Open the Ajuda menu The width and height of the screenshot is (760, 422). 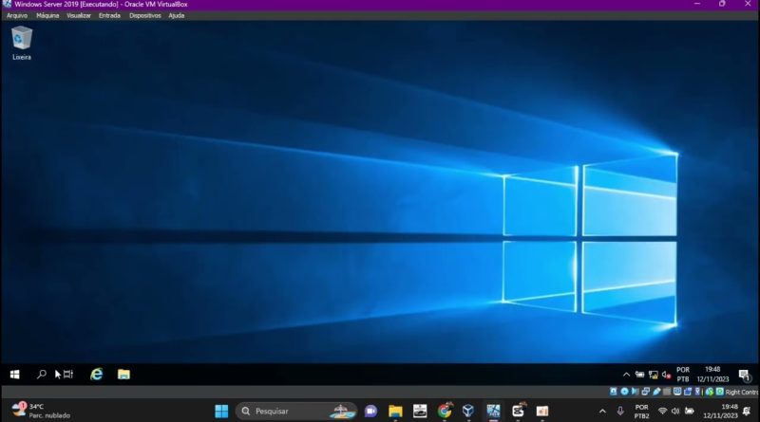pos(177,15)
